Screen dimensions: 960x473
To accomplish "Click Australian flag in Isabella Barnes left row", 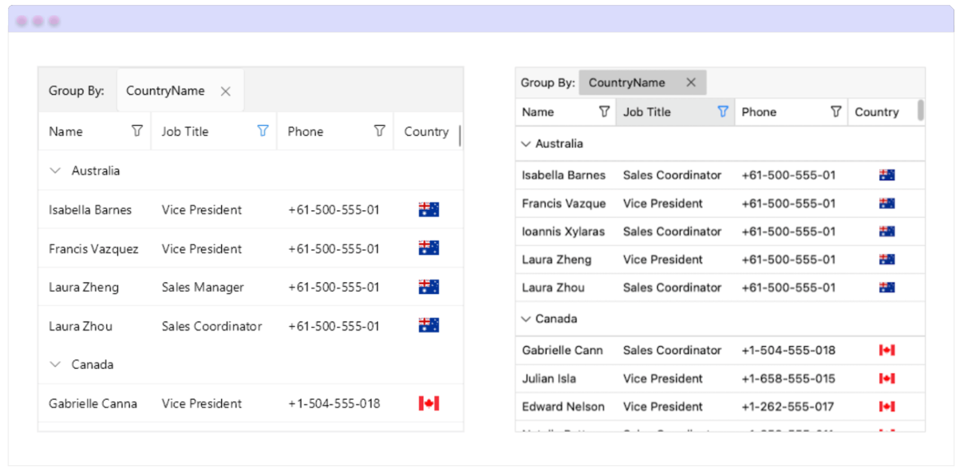I will coord(428,209).
